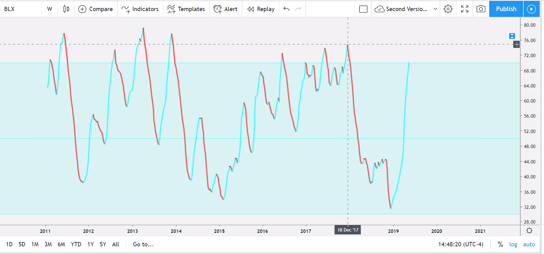Select the YTD date range
544x254 pixels.
76,244
